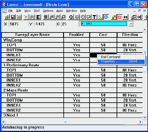Viewport: 148px width, 132px height.
Task: Click the Shove Track mode icon
Action: pyautogui.click(x=139, y=17)
